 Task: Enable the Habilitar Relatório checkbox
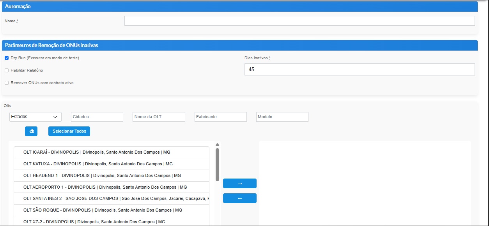pyautogui.click(x=7, y=70)
